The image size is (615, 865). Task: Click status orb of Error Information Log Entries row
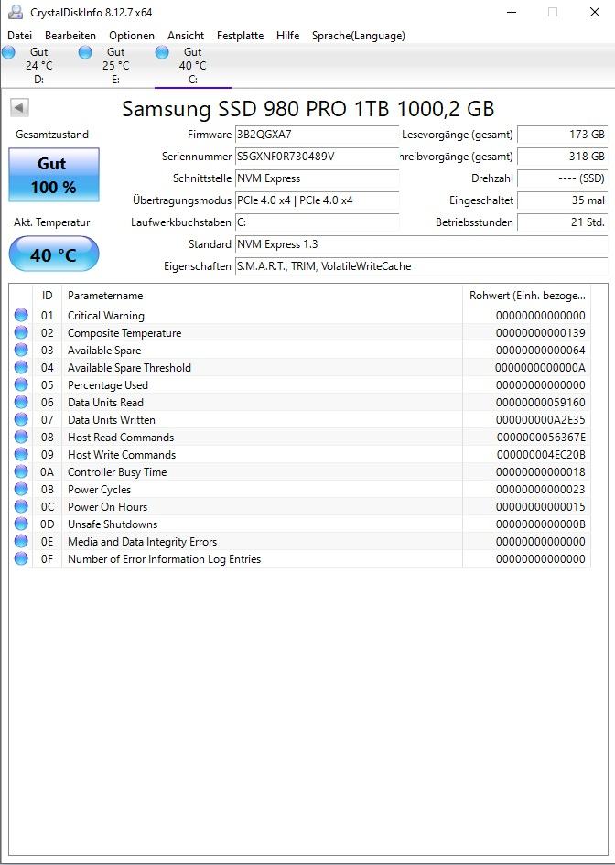click(21, 559)
